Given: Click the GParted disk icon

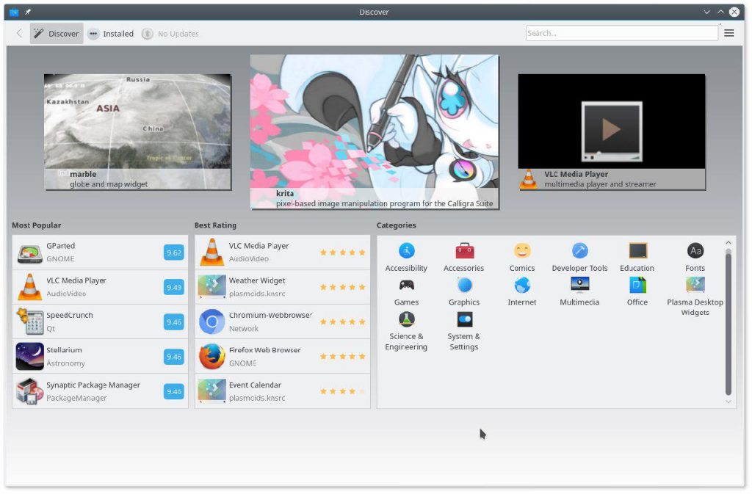Looking at the screenshot, I should pos(29,253).
